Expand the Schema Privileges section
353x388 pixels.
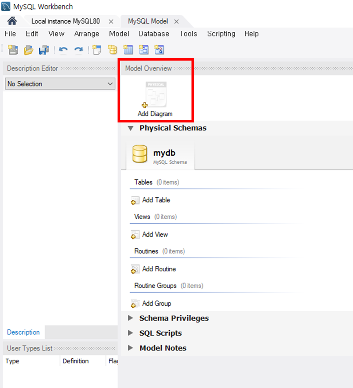click(130, 318)
